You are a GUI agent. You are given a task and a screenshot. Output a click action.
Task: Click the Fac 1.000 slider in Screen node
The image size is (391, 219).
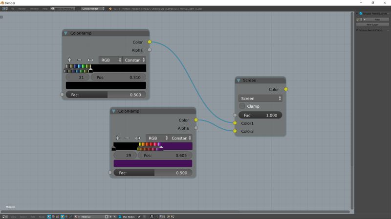click(261, 115)
